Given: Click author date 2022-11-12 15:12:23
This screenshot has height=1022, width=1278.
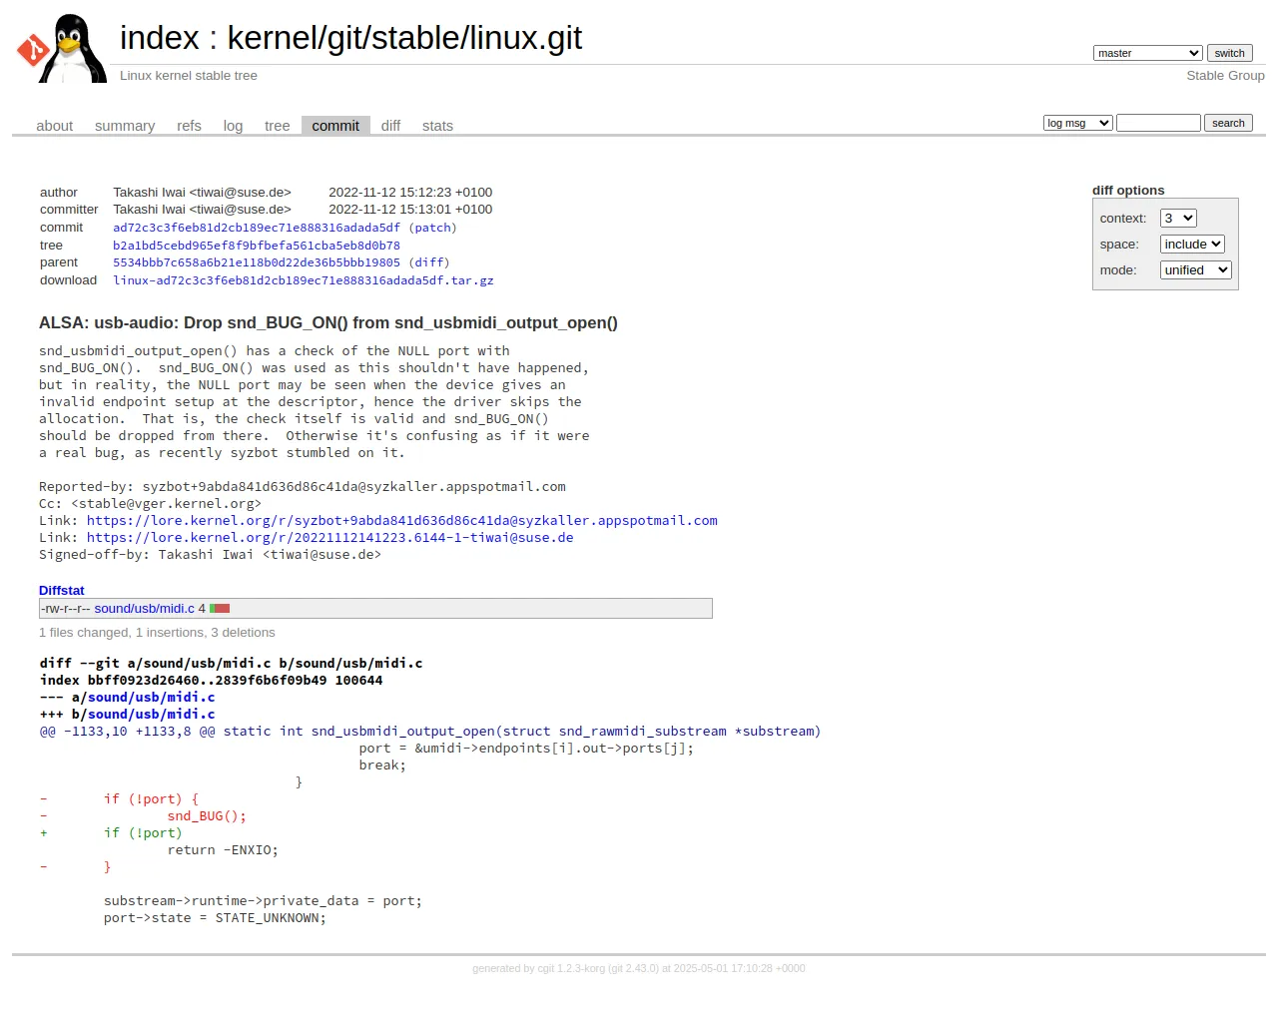Looking at the screenshot, I should click(x=410, y=193).
